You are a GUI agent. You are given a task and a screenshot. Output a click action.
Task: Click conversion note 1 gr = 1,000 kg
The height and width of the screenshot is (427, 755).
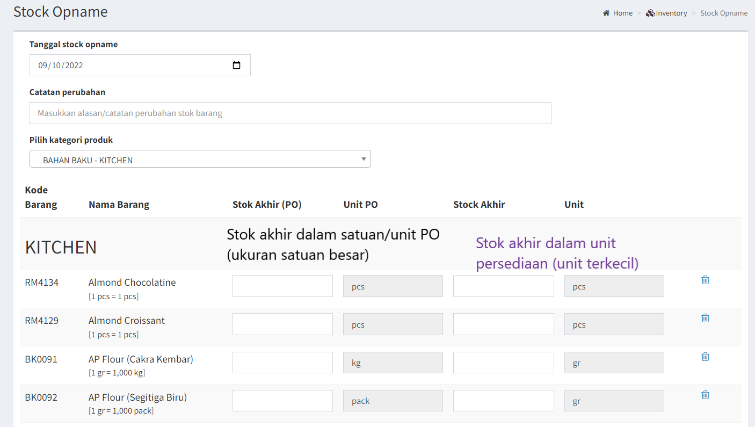[x=117, y=373]
